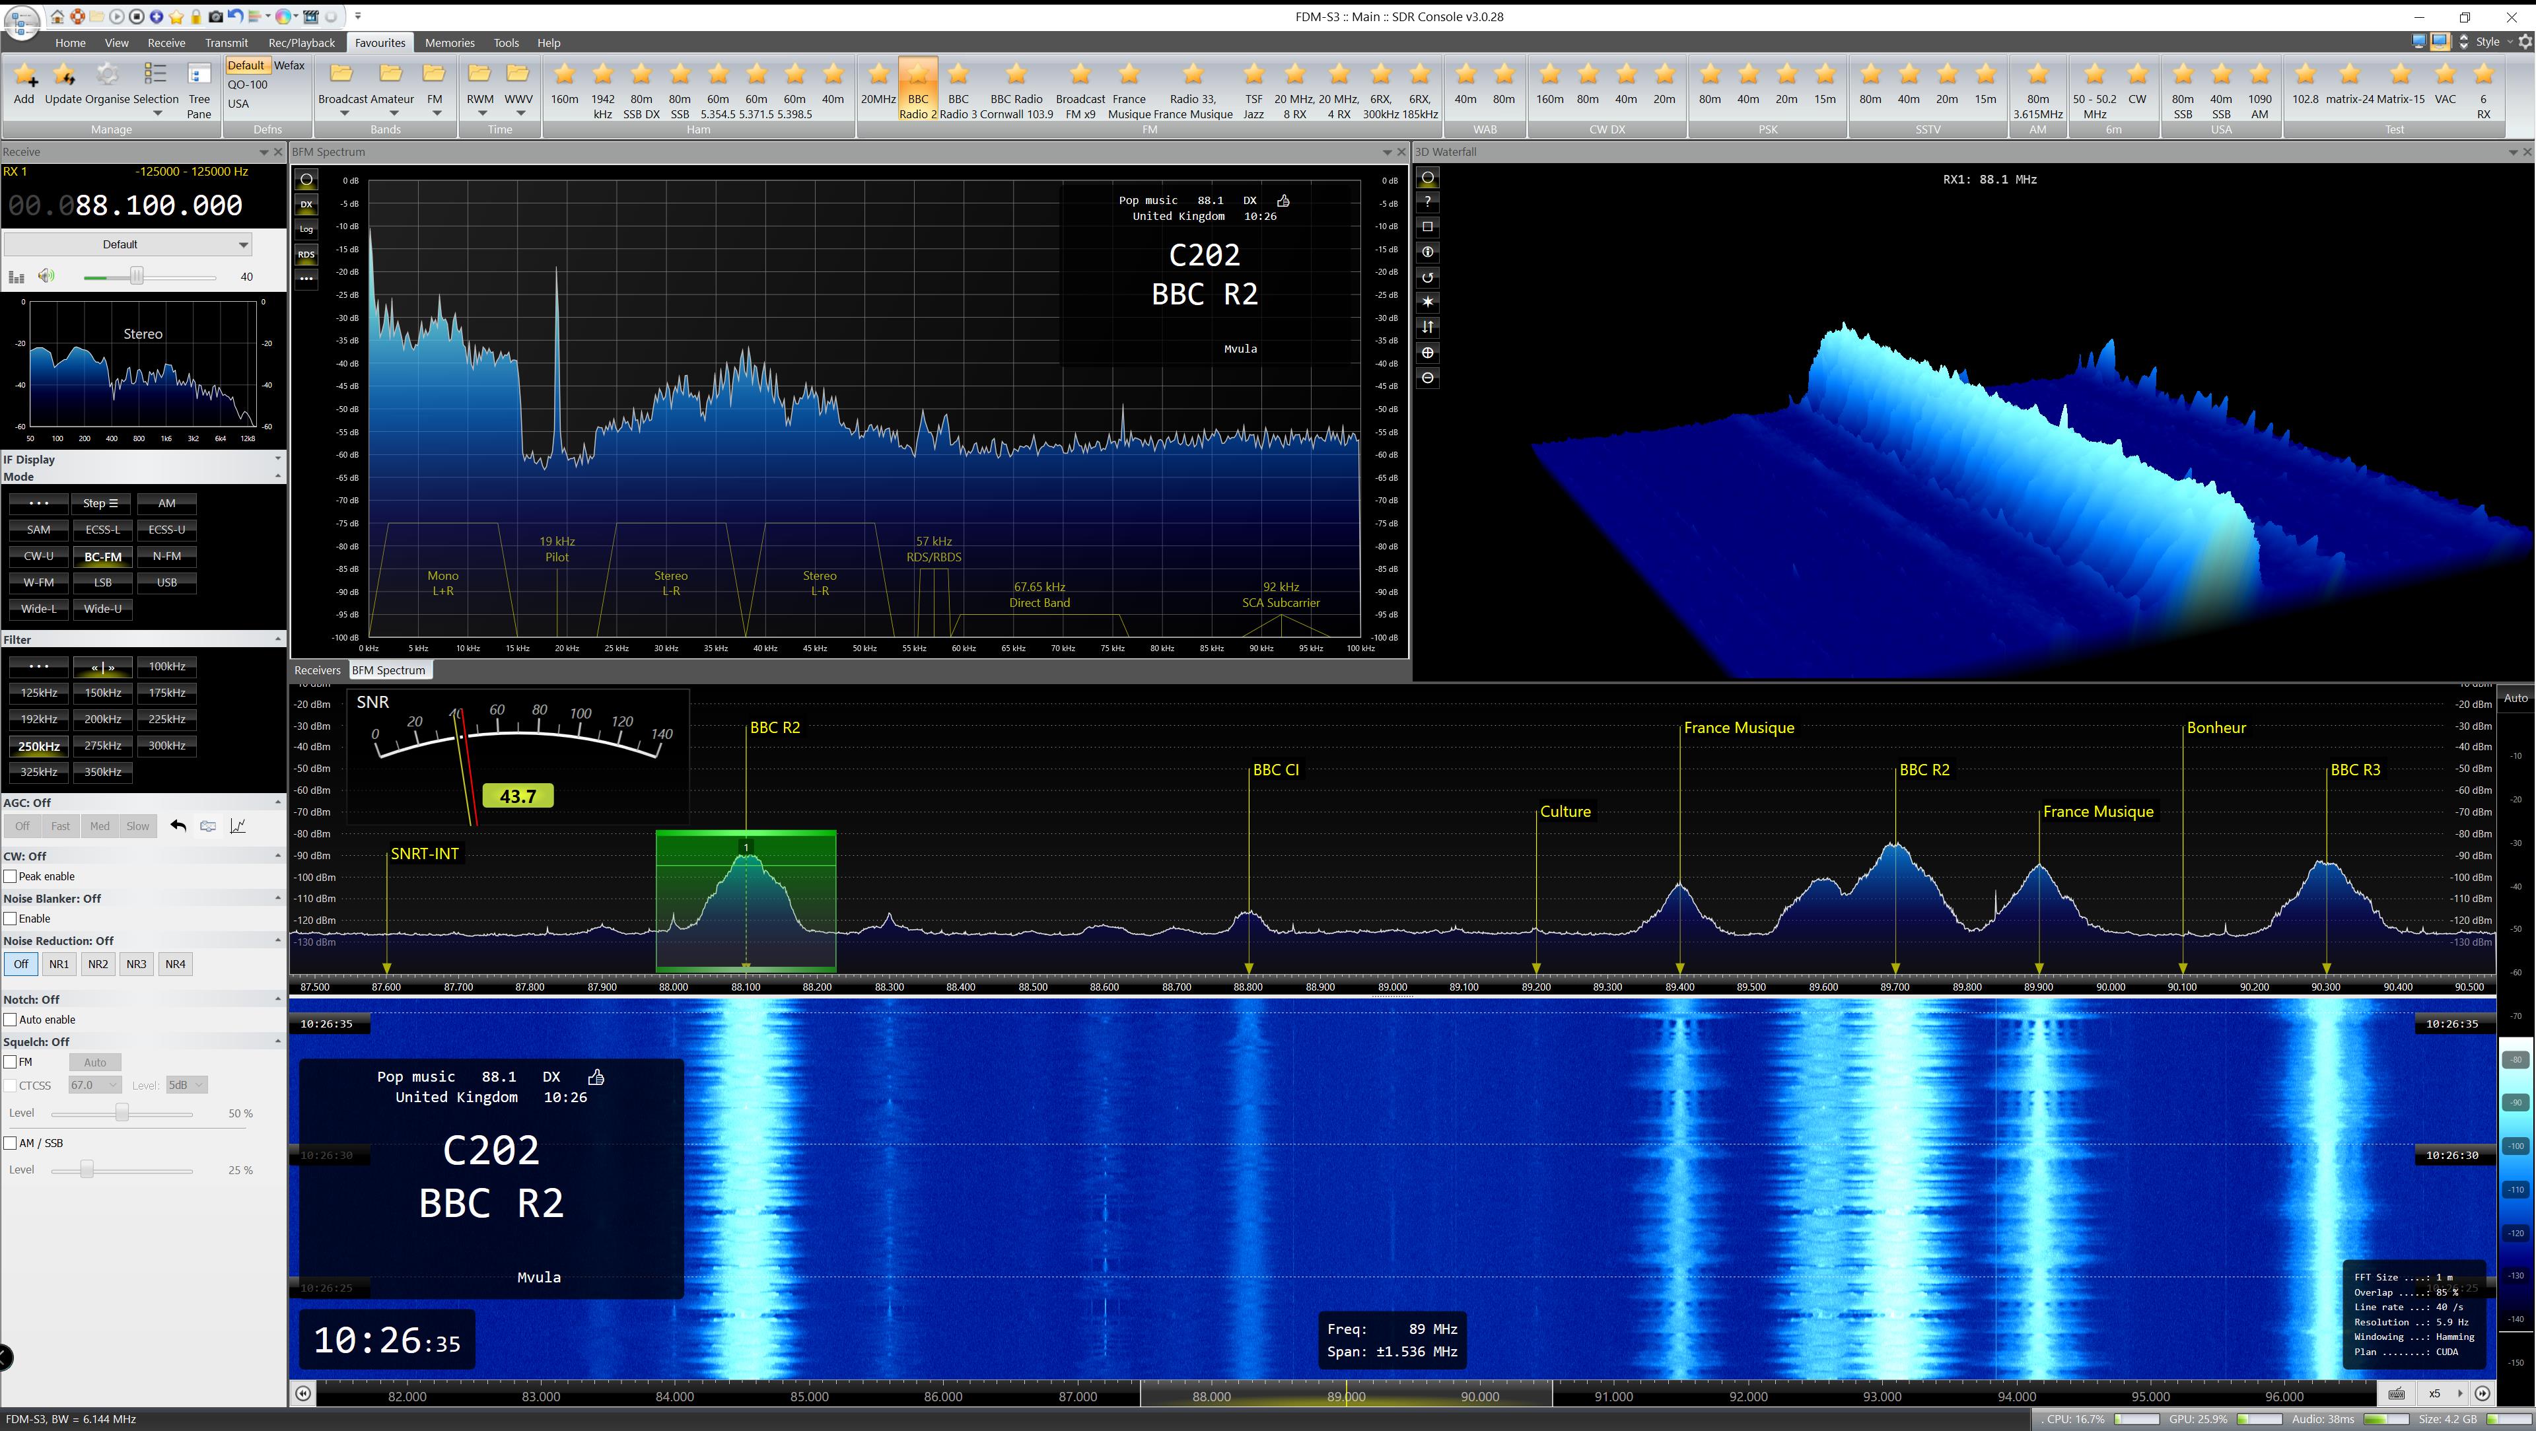Open the Default mode dropdown in the Receive panel
The image size is (2536, 1431).
point(242,243)
